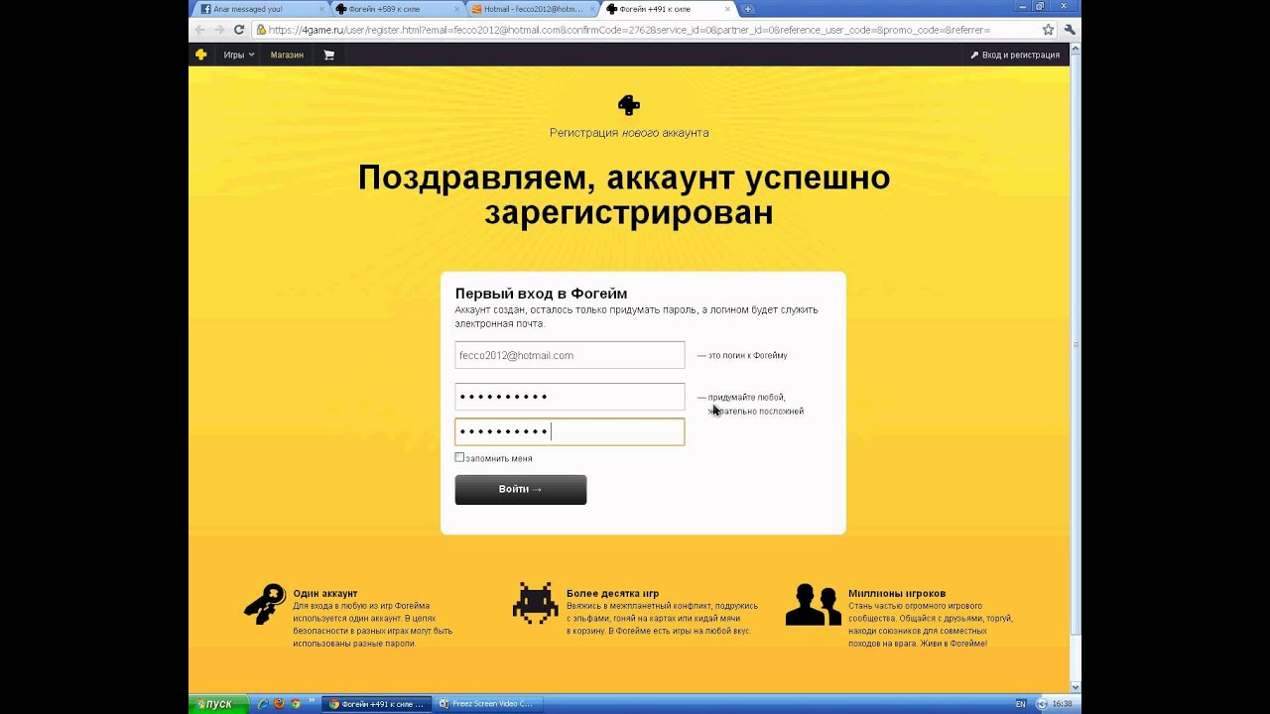Launch Chrome from quick launch

[296, 703]
